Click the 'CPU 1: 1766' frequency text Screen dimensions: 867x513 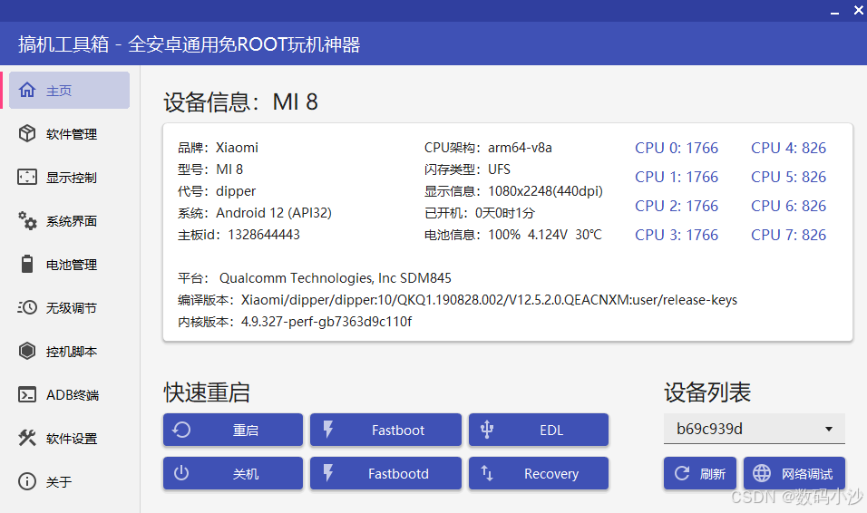(x=677, y=177)
